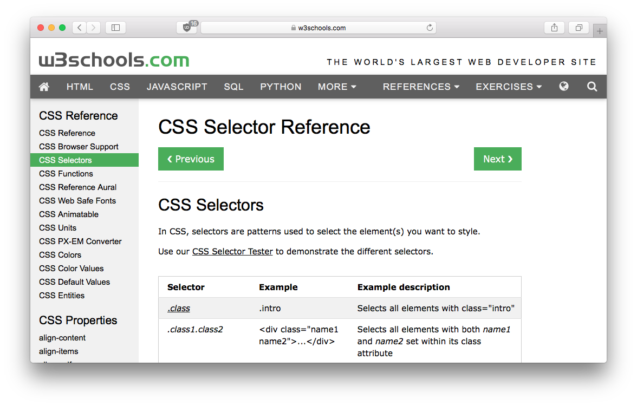Viewport: 637px width, 406px height.
Task: Click the CSS Properties sidebar heading
Action: (78, 320)
